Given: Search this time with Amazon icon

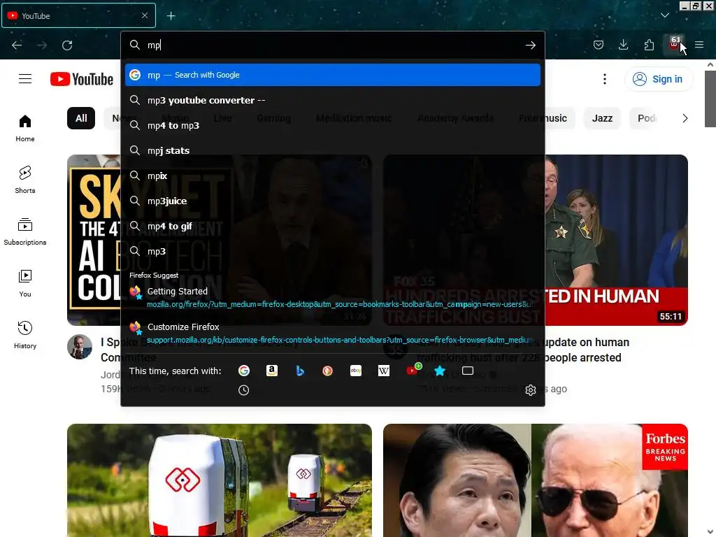Looking at the screenshot, I should [272, 371].
